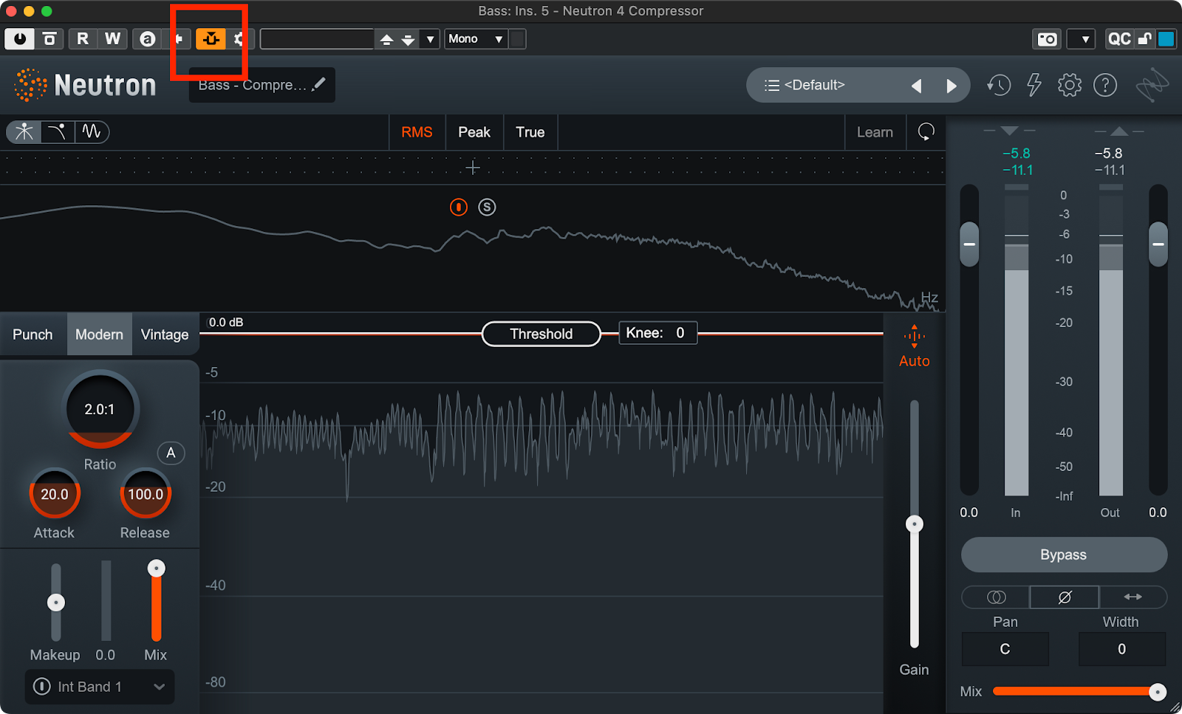Click the lightning bolt zero latency icon
The height and width of the screenshot is (714, 1182).
[1034, 85]
